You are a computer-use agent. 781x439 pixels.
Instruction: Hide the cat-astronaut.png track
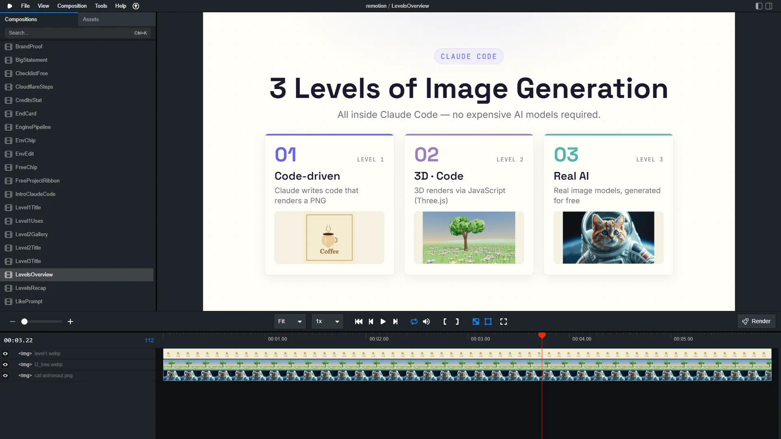pyautogui.click(x=5, y=376)
